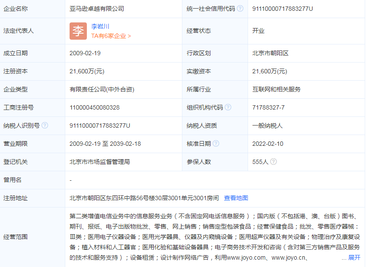Click the 经营范围 description paragraph

tap(215, 237)
